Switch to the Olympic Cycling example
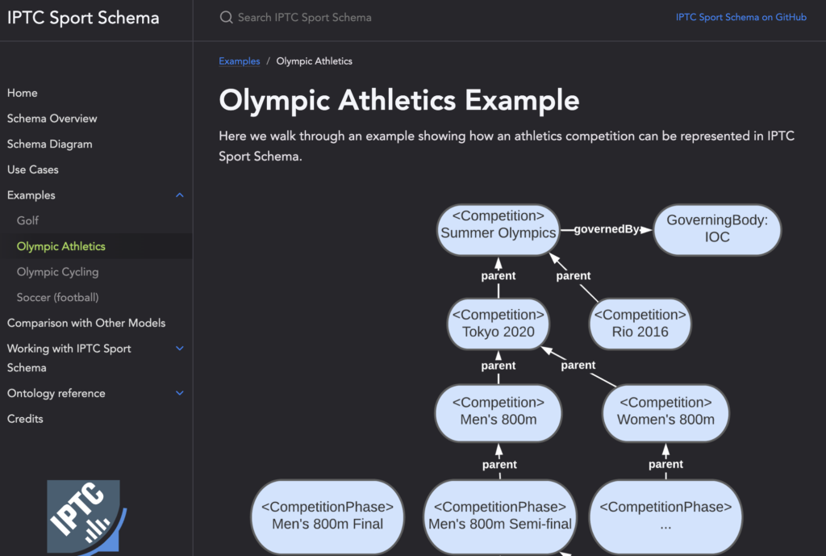Image resolution: width=826 pixels, height=556 pixels. point(57,272)
